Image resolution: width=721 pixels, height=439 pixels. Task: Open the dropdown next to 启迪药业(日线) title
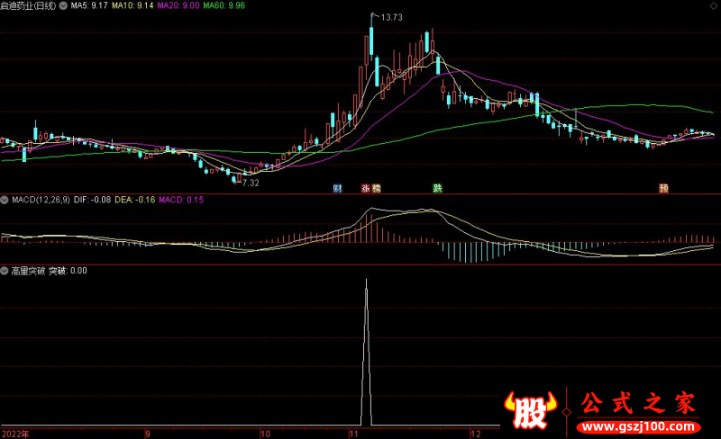[x=63, y=6]
